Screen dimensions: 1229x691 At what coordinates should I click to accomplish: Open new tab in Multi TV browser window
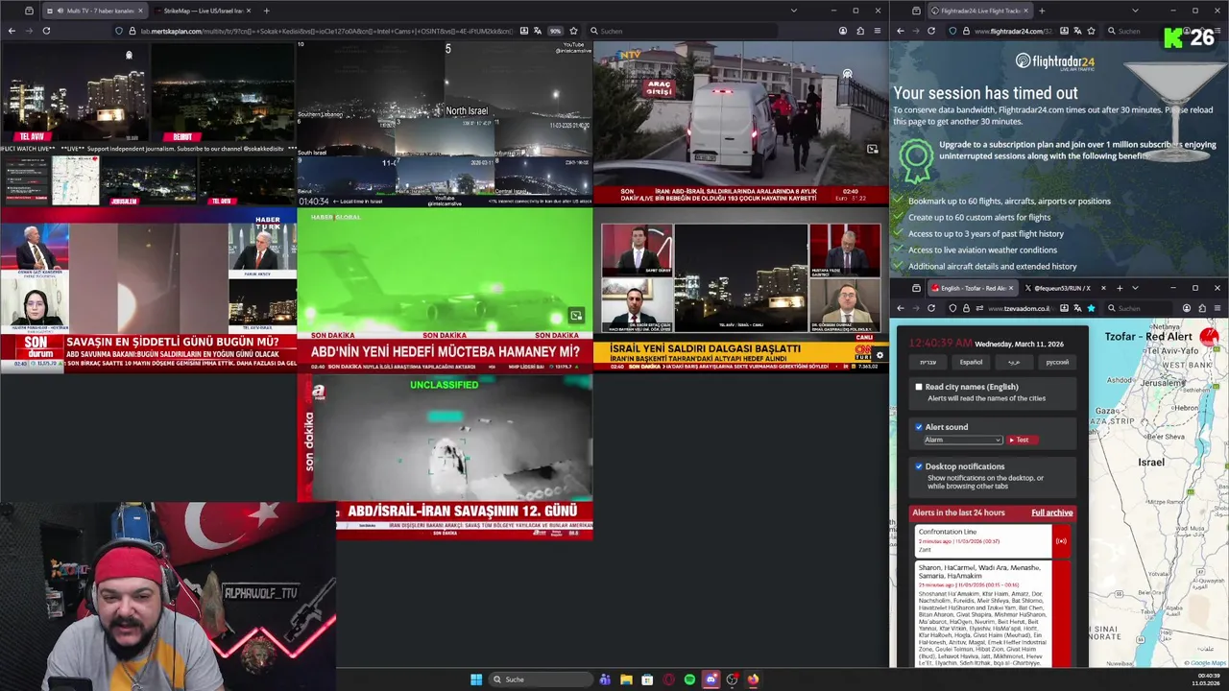[266, 11]
